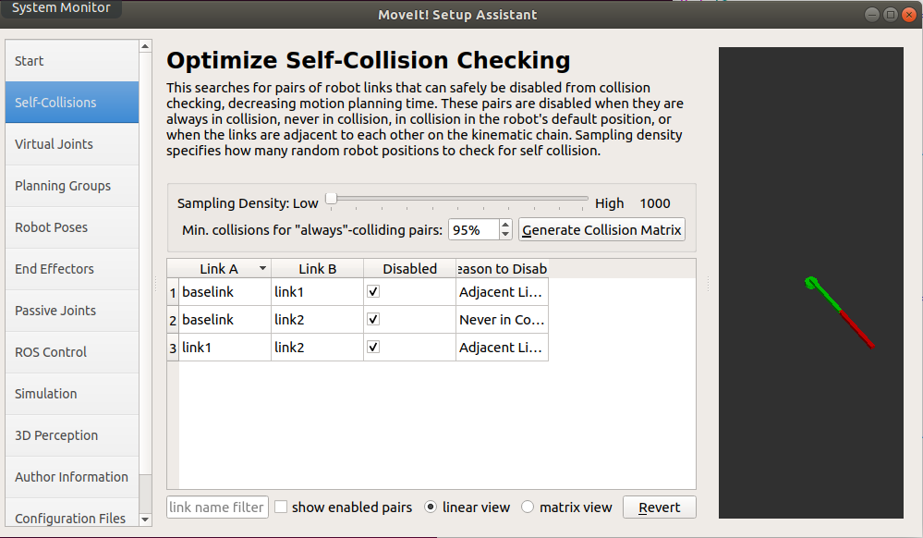Open the Start section in sidebar

coord(29,61)
